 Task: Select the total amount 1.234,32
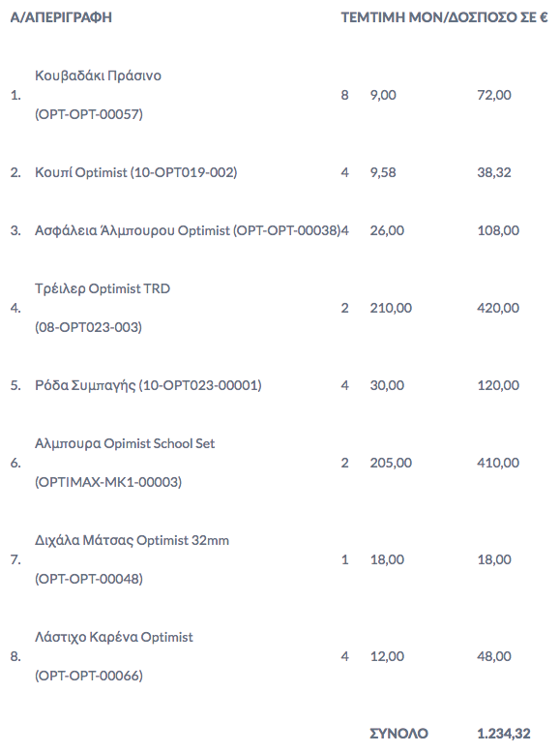(x=504, y=734)
